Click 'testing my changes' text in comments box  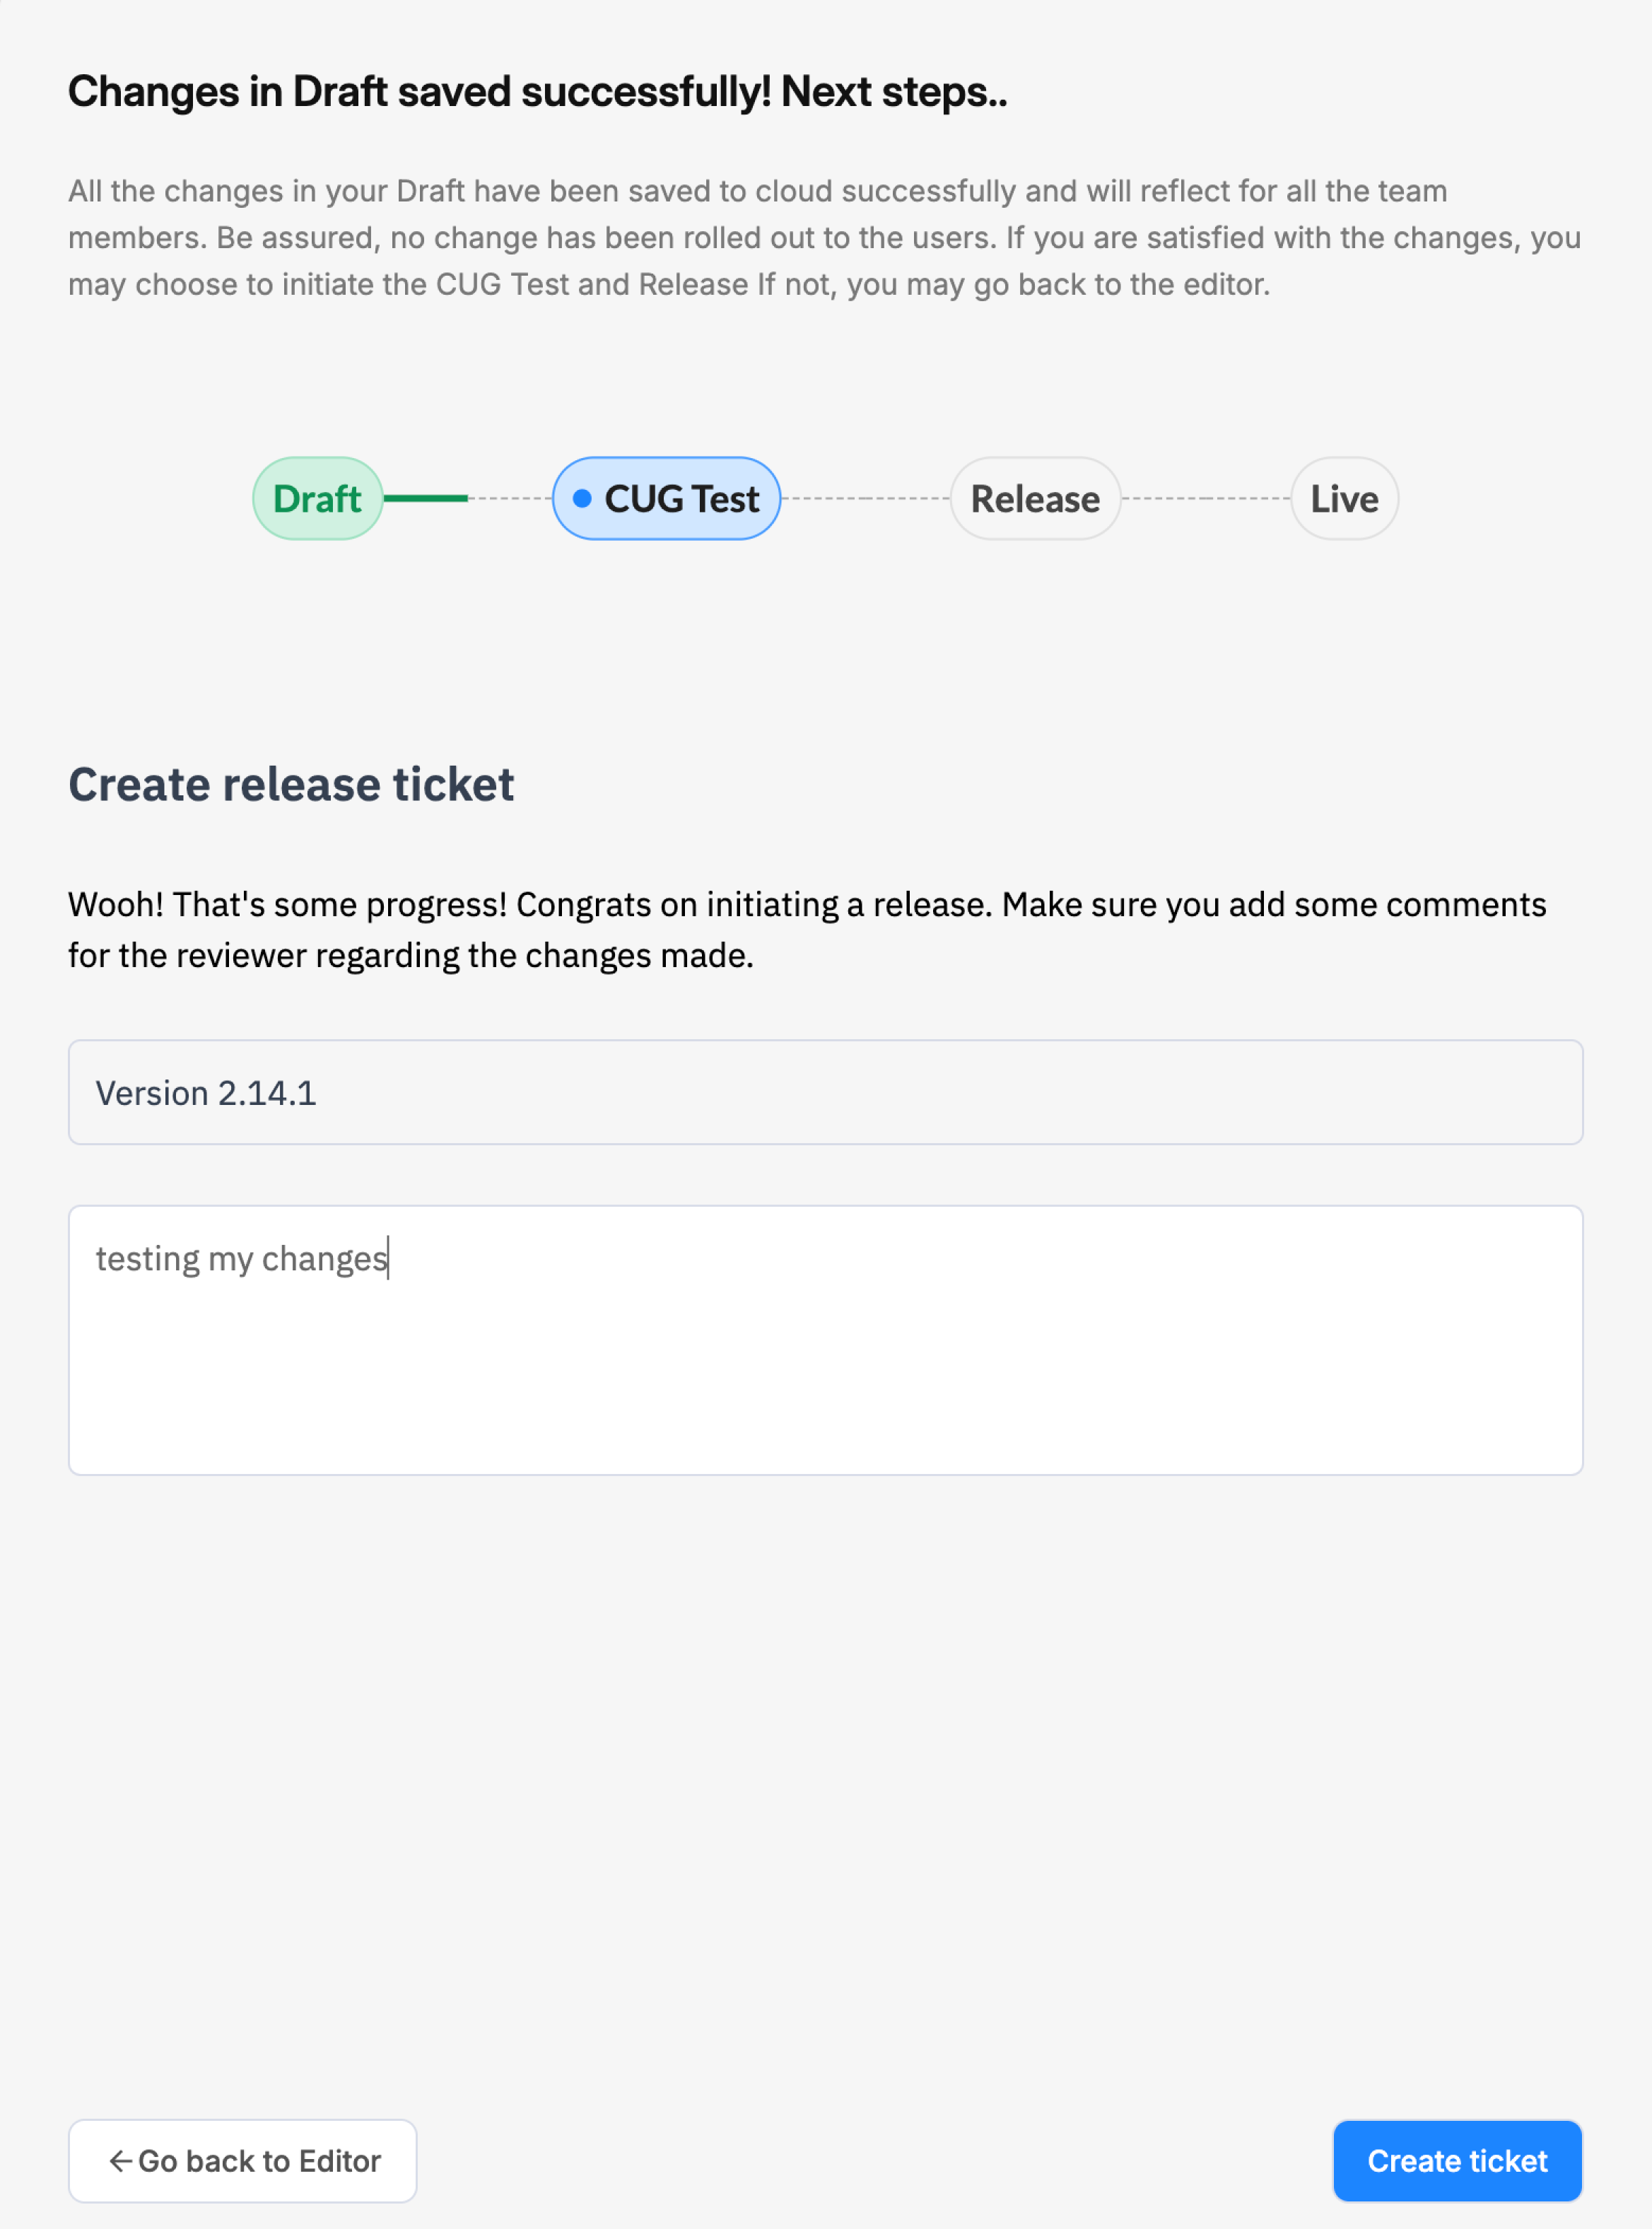(x=241, y=1258)
